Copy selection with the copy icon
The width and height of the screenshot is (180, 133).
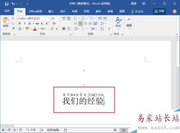[13, 23]
